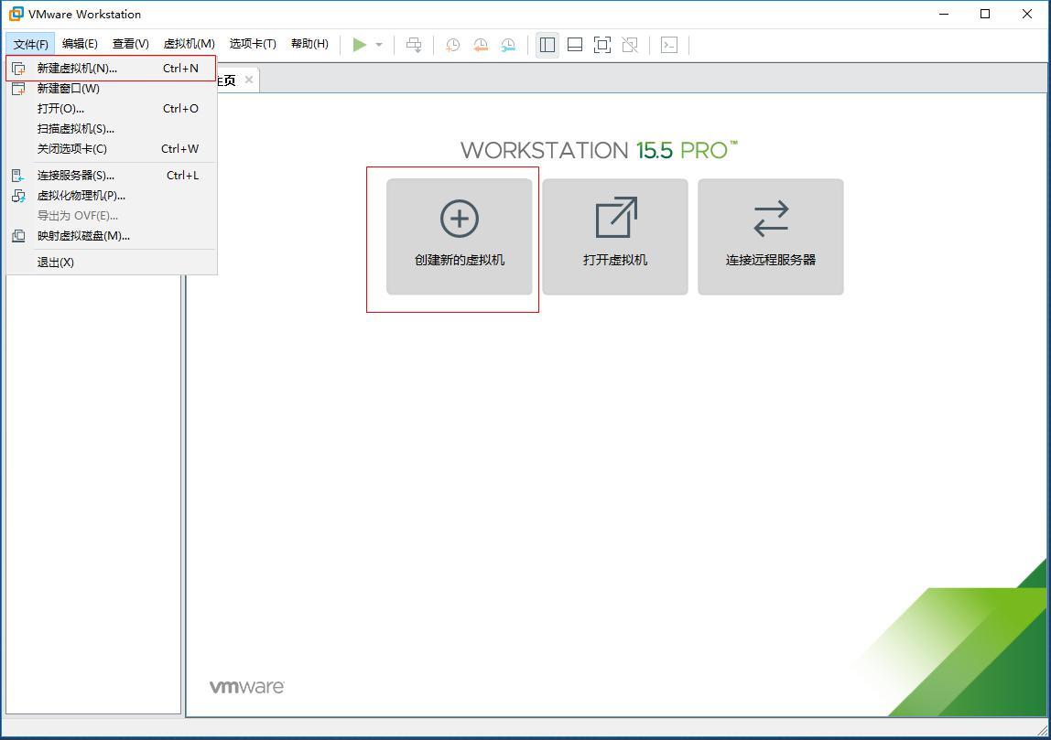Click the virtual machine console icon
1051x740 pixels.
[668, 44]
